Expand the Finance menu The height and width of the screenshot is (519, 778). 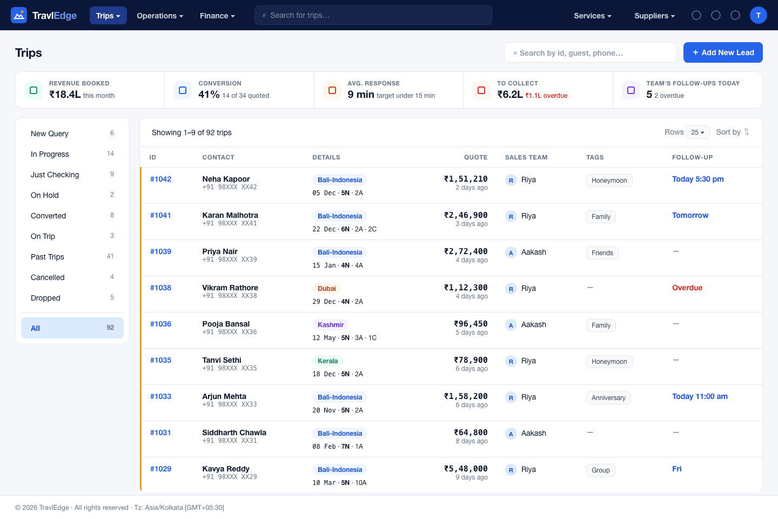coord(217,16)
